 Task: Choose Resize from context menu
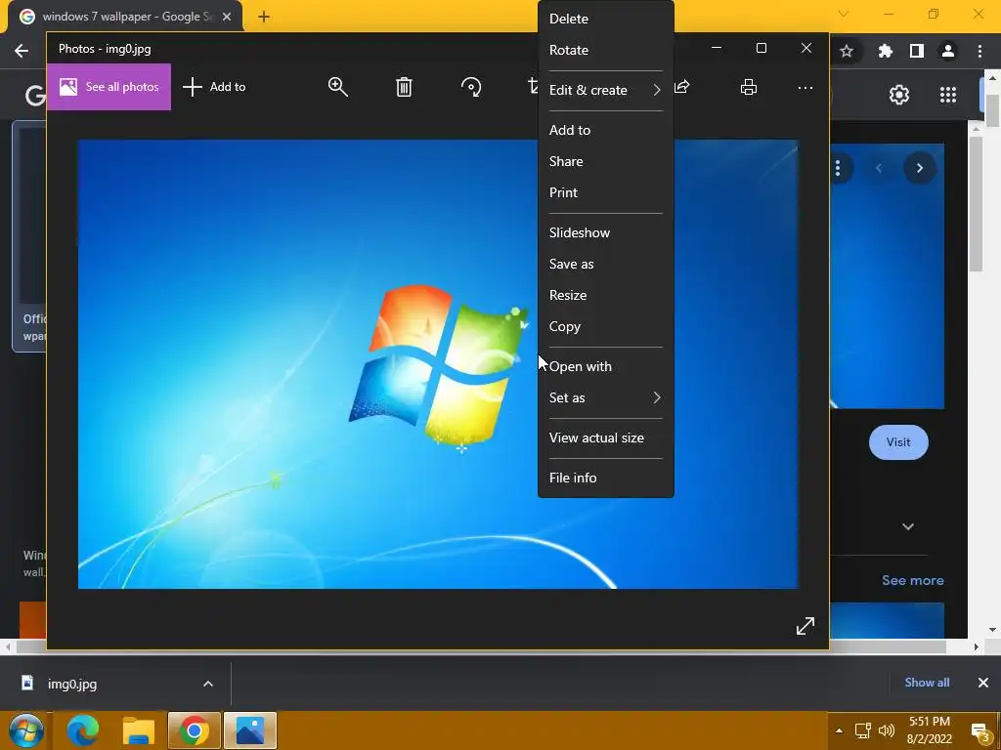pos(606,295)
